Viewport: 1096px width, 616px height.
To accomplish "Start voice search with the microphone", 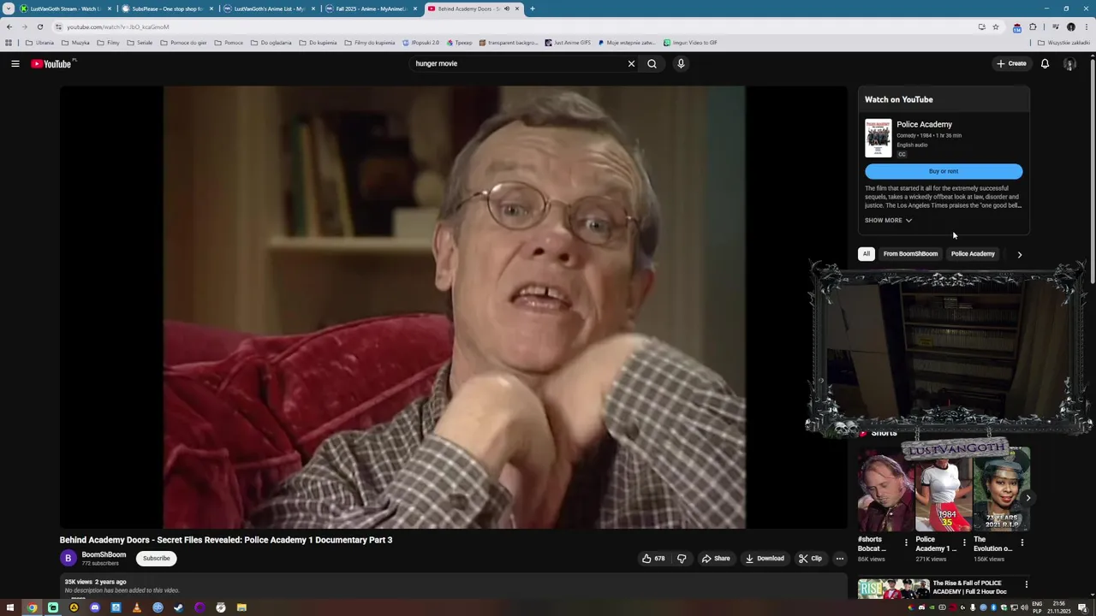I will (681, 63).
